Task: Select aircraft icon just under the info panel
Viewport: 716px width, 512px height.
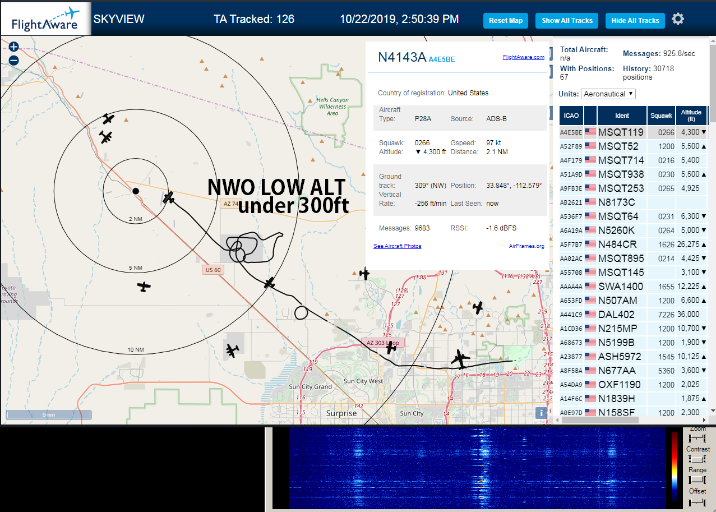Action: pyautogui.click(x=364, y=274)
